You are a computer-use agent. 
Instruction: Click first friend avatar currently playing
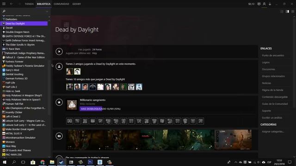click(x=69, y=71)
